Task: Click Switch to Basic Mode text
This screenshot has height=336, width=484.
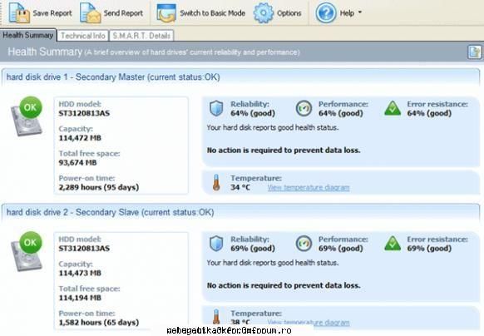Action: click(x=212, y=13)
